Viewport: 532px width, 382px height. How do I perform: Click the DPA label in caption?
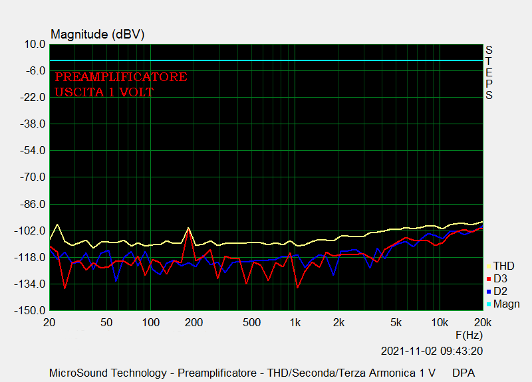tap(463, 373)
